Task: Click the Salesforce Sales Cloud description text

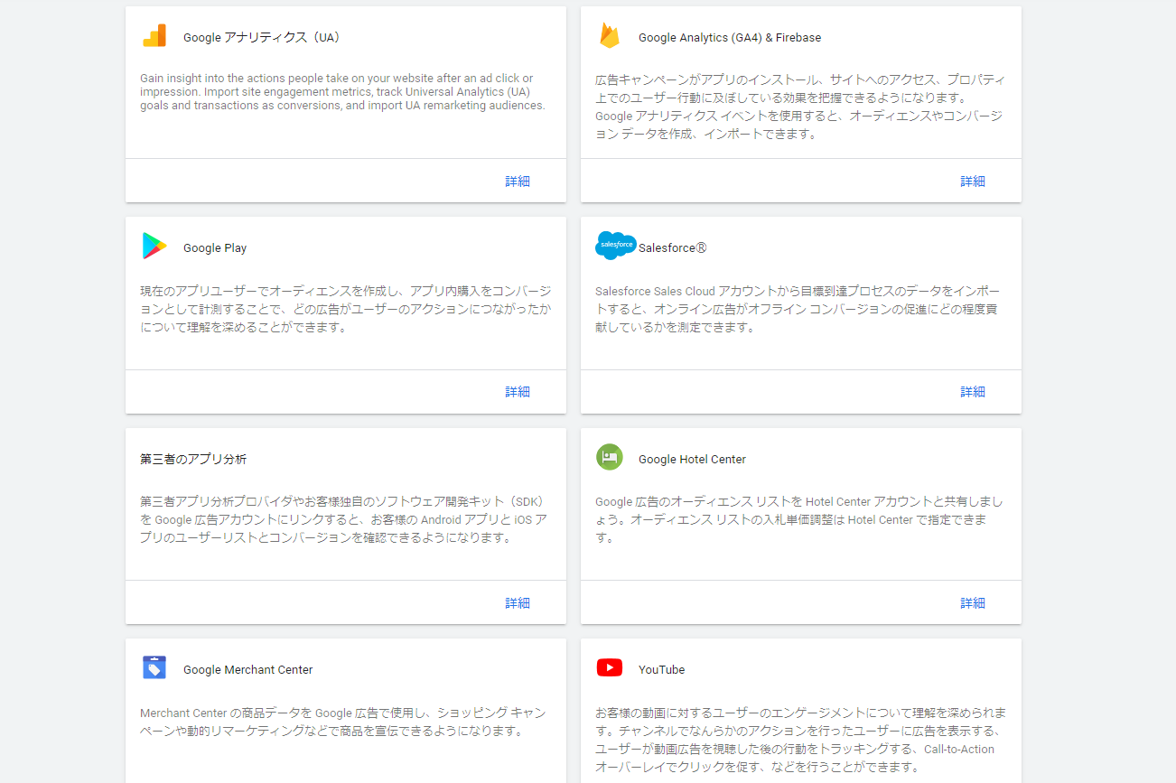Action: click(x=798, y=310)
